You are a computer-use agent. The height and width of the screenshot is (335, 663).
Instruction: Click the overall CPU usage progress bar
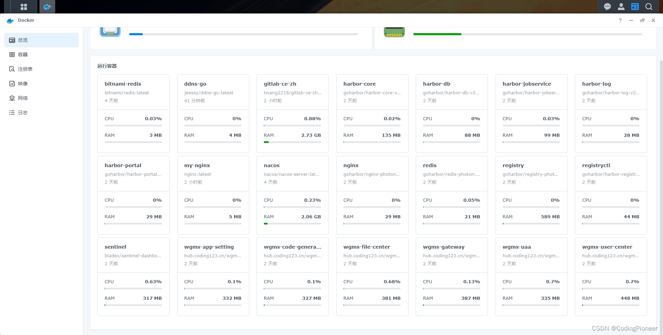coord(243,34)
